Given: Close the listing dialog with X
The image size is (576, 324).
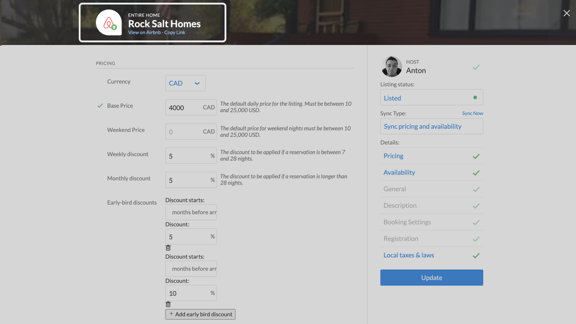Looking at the screenshot, I should tap(567, 13).
